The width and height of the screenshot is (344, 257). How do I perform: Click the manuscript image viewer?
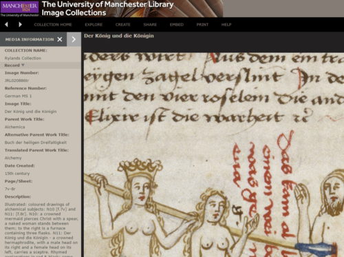point(214,154)
